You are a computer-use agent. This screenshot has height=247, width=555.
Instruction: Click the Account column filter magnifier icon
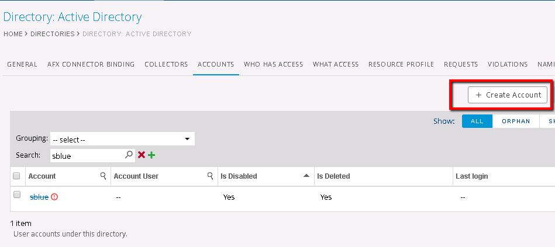[x=103, y=176]
